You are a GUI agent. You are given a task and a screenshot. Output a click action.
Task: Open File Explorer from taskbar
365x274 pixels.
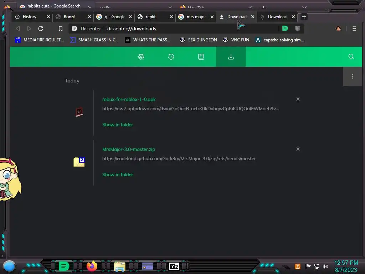pyautogui.click(x=120, y=266)
